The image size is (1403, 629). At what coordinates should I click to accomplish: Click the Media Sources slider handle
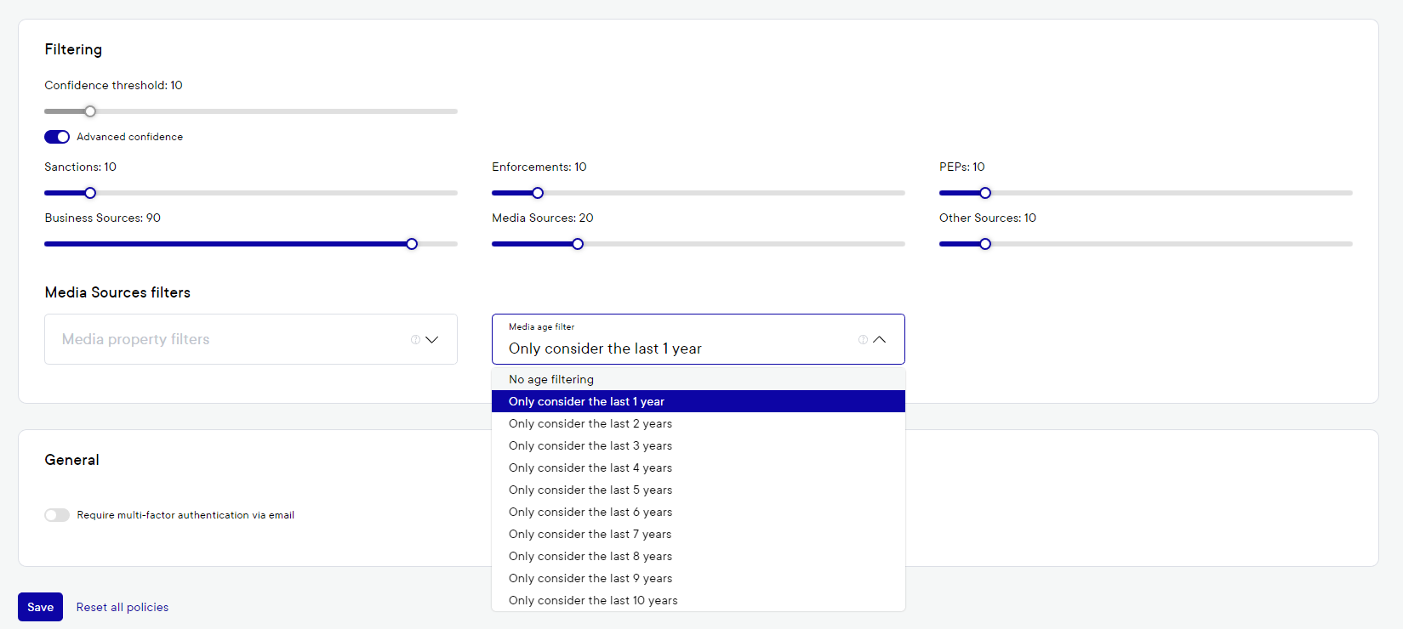pyautogui.click(x=578, y=244)
